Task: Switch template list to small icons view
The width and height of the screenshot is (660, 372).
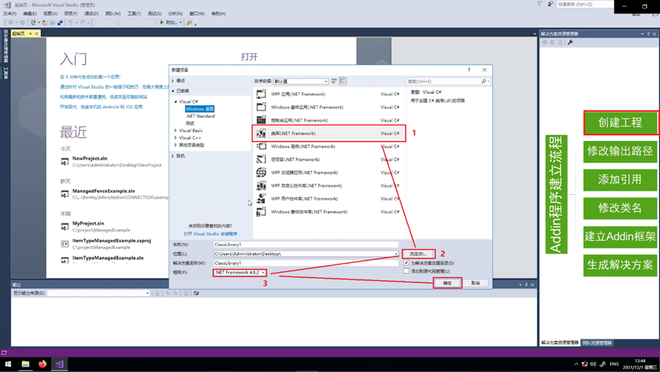Action: point(334,81)
